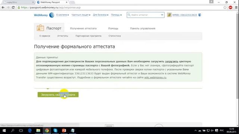Image resolution: width=239 pixels, height=134 pixels.
Task: Click the Паспорт title link
Action: (x=54, y=28)
